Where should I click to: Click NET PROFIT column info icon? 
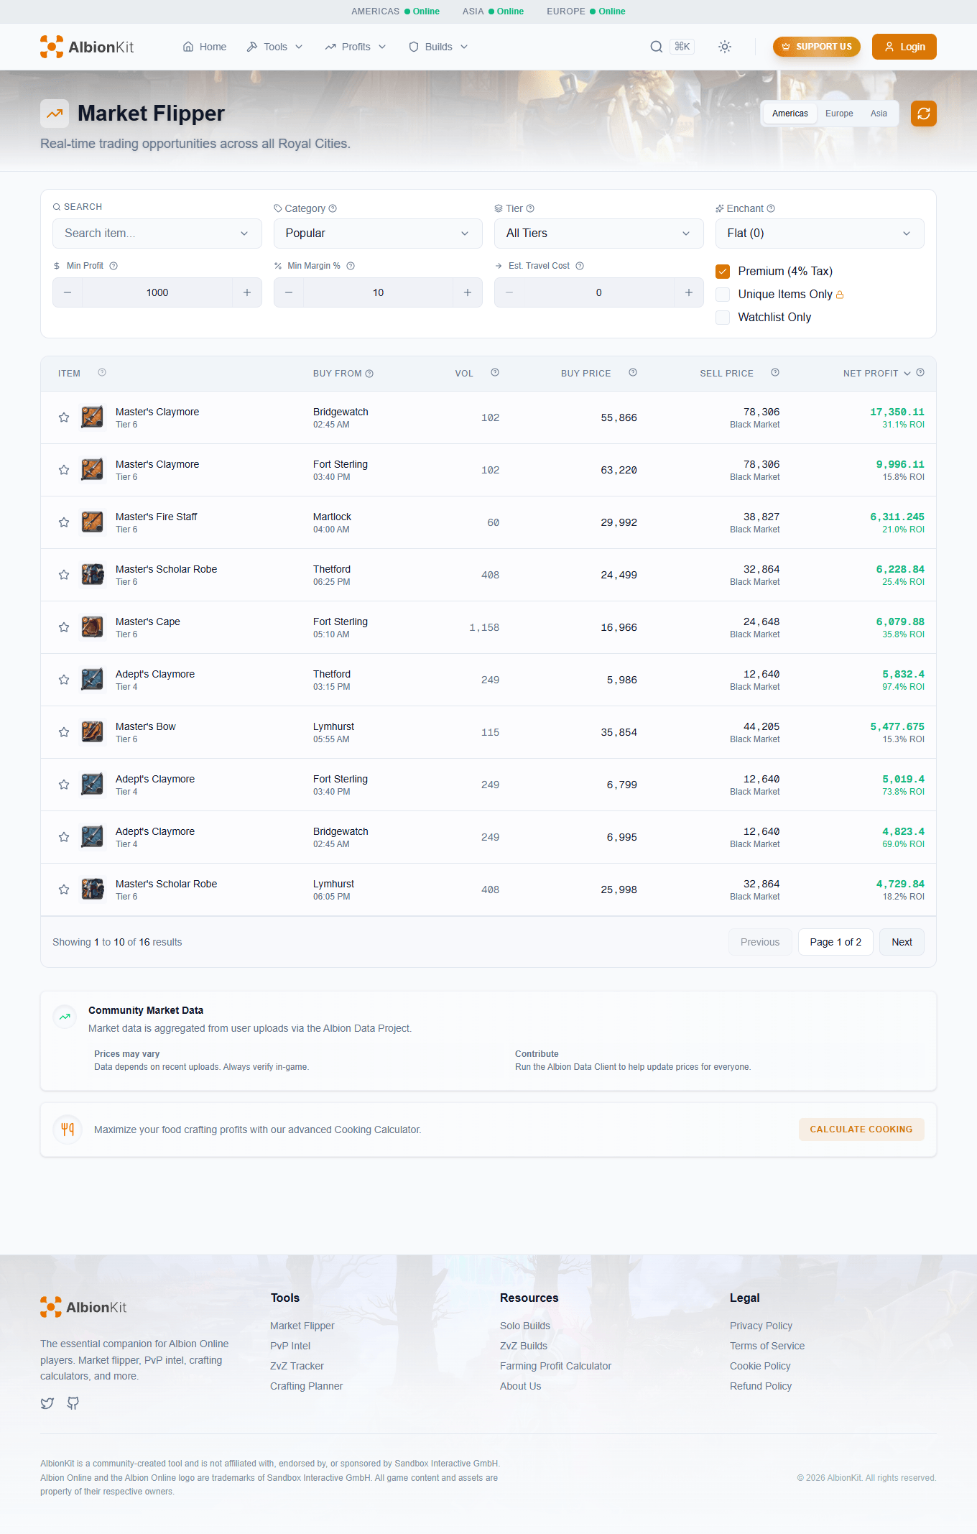click(x=920, y=372)
